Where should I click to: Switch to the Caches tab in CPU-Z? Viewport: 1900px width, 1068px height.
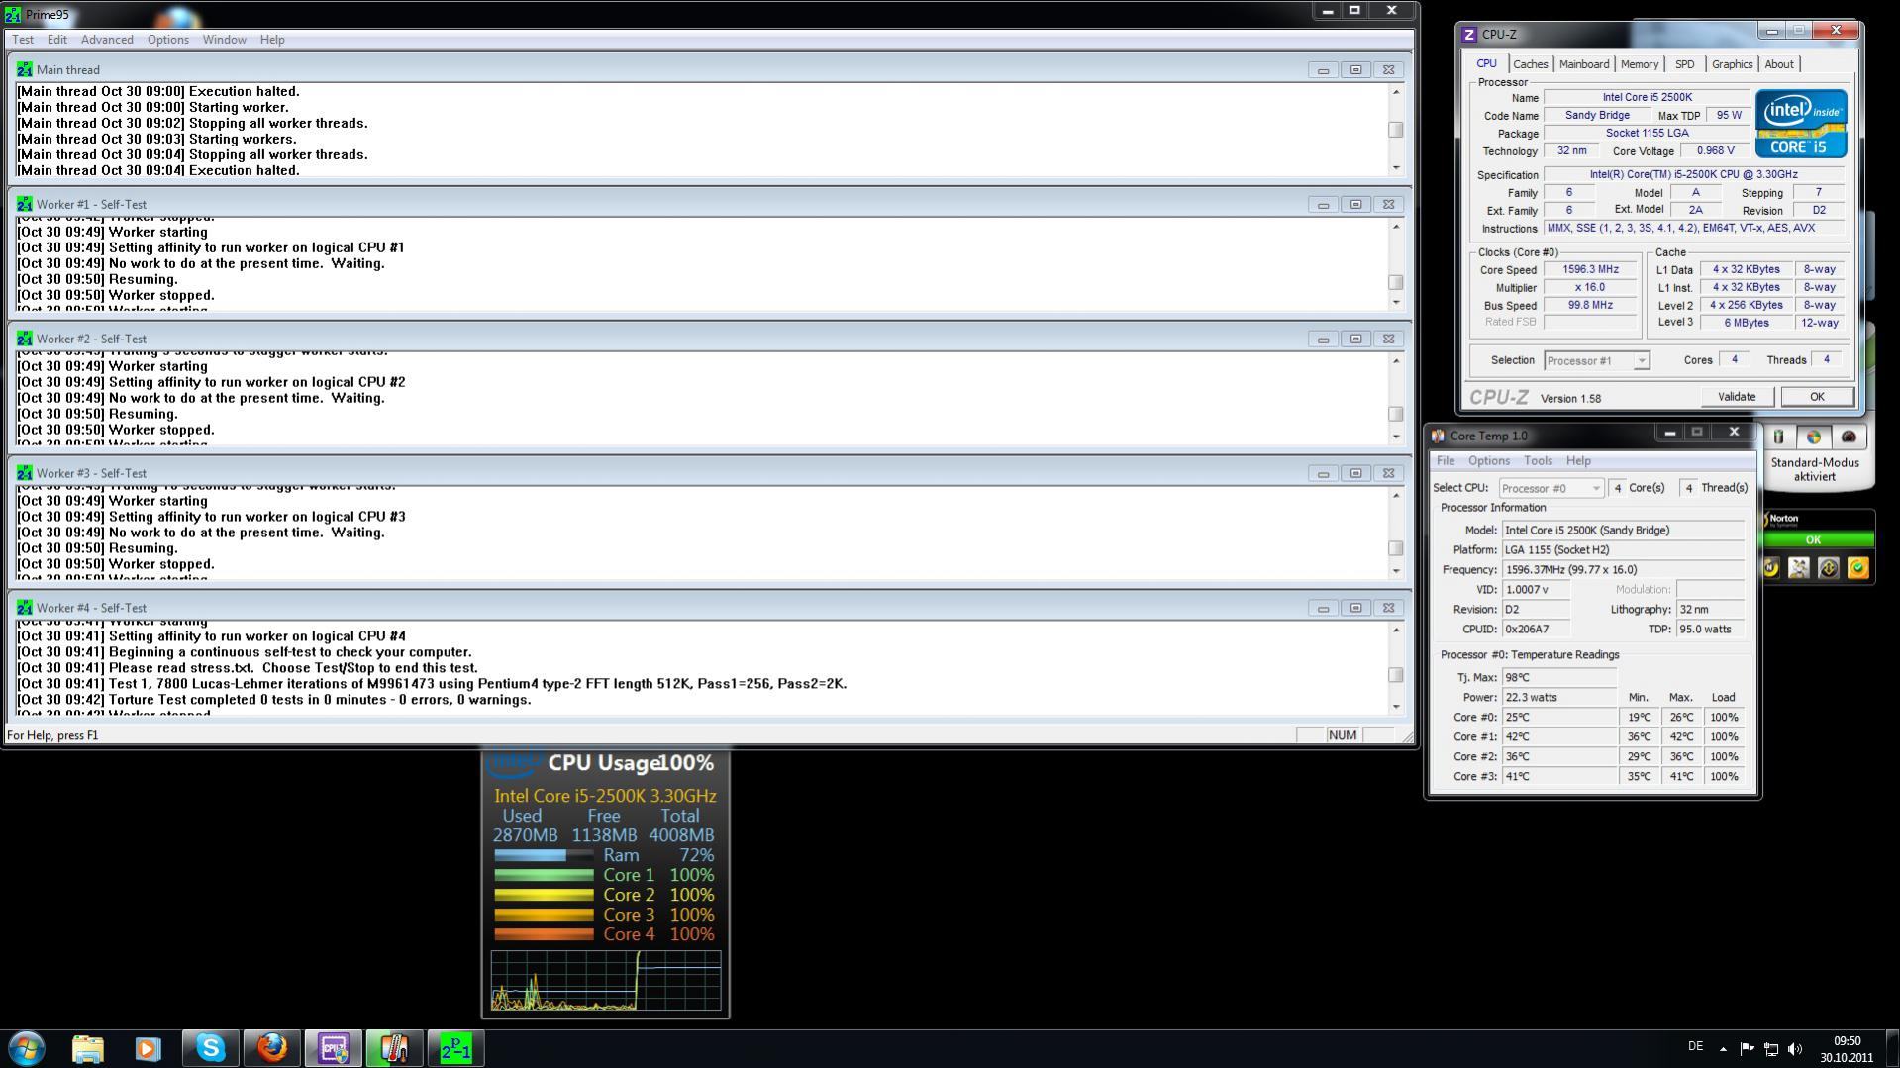tap(1530, 64)
